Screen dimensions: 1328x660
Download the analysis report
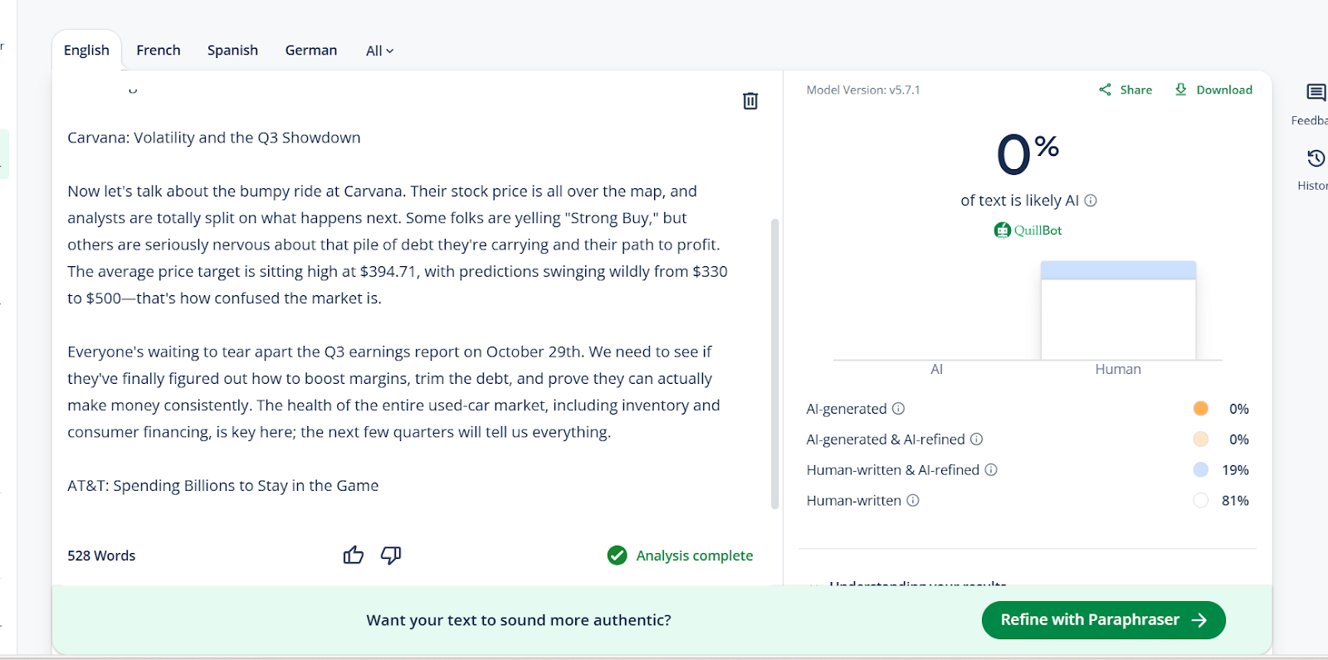(1213, 90)
